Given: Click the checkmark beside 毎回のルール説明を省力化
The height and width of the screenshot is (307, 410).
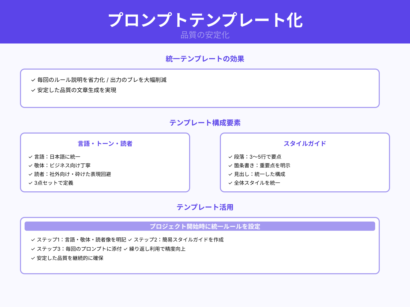Looking at the screenshot, I should pos(33,80).
